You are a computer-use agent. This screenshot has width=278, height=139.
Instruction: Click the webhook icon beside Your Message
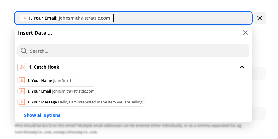click(x=22, y=102)
